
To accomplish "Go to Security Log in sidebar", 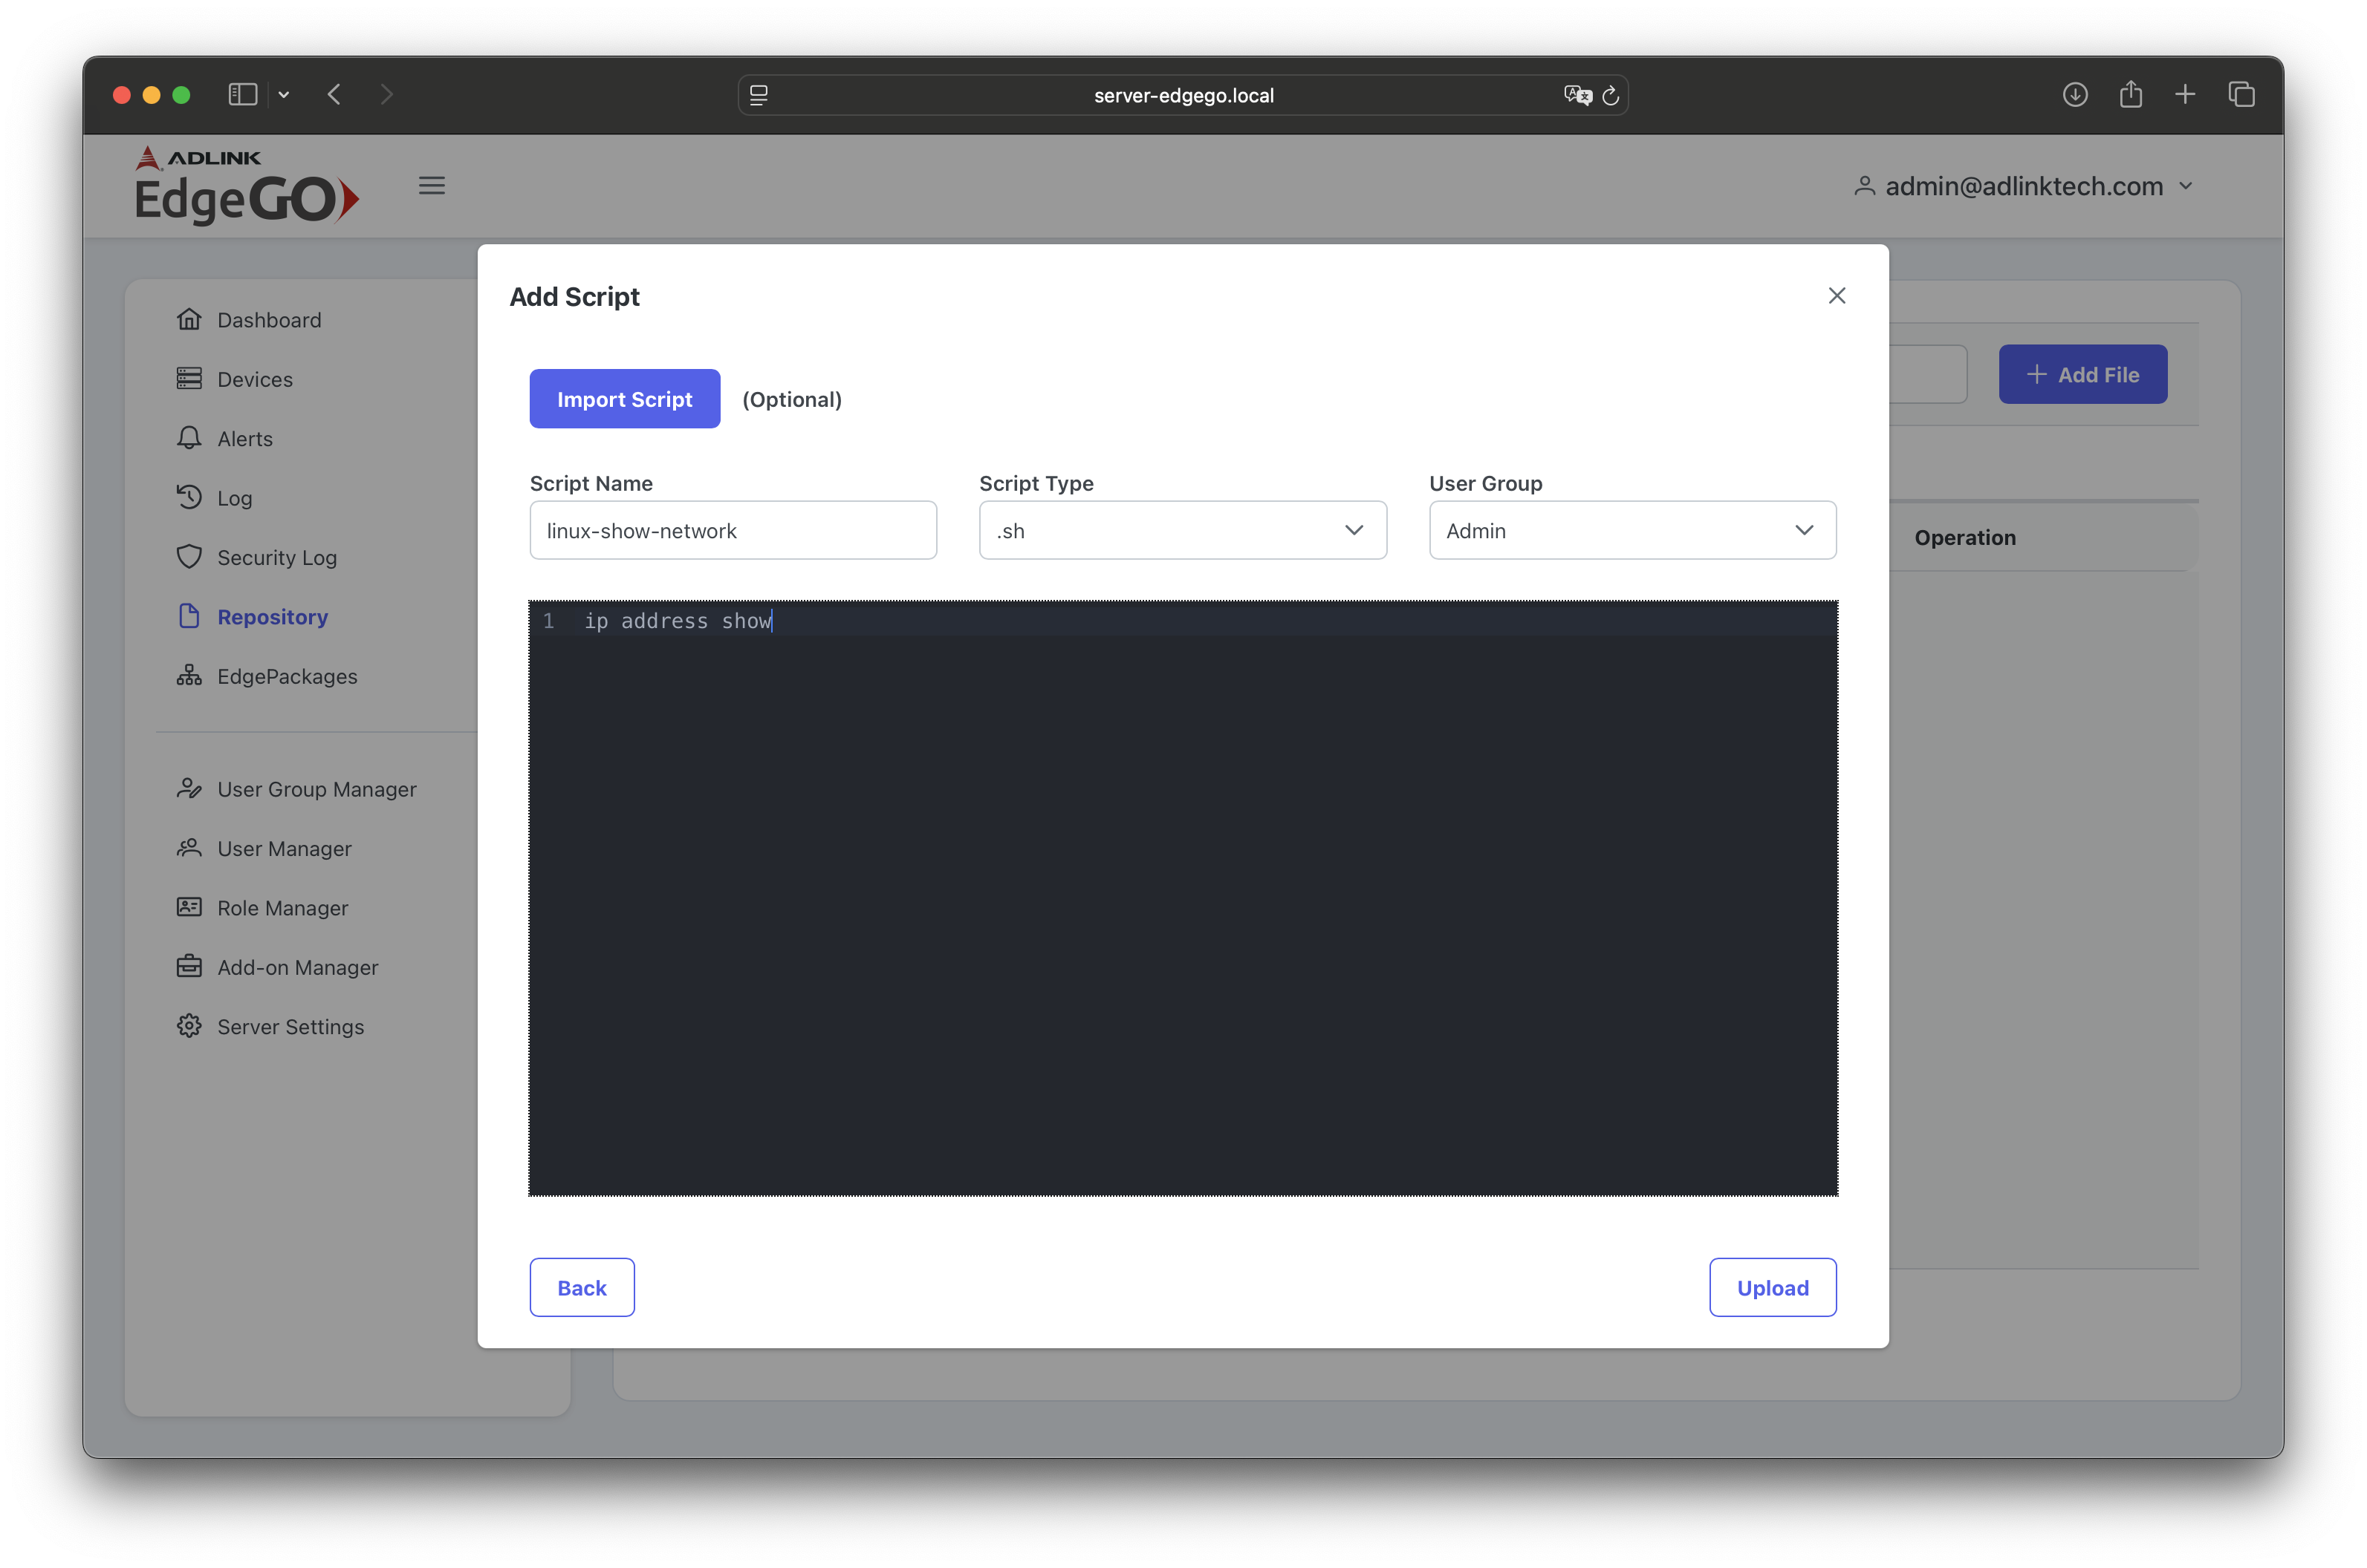I will pyautogui.click(x=276, y=558).
